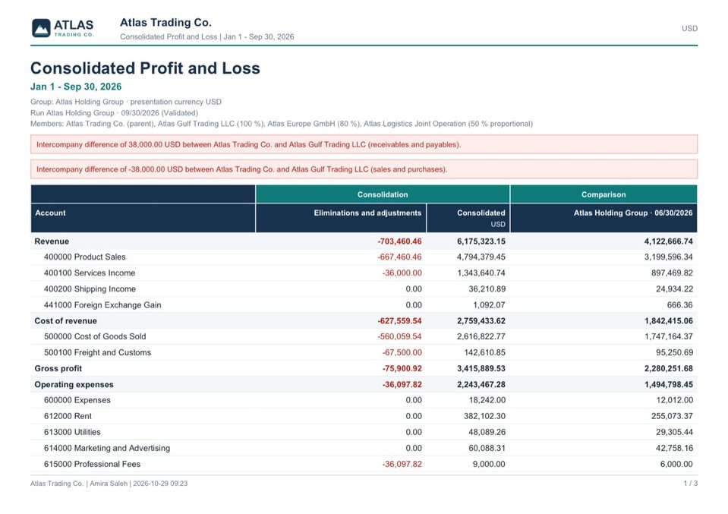
Task: Click the Atlas Trading Co. logo
Action: pyautogui.click(x=63, y=28)
